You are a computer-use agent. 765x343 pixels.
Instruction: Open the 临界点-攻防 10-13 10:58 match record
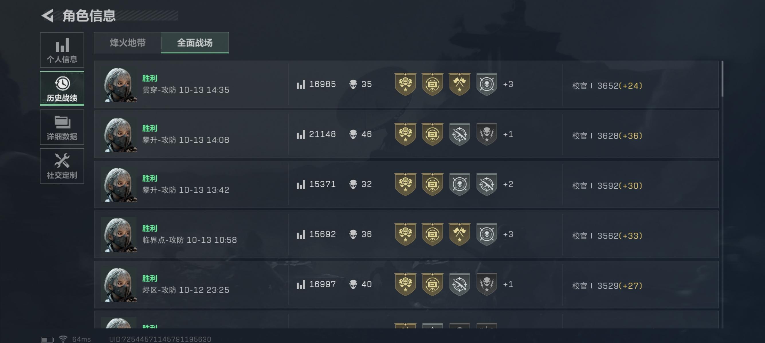pyautogui.click(x=406, y=234)
